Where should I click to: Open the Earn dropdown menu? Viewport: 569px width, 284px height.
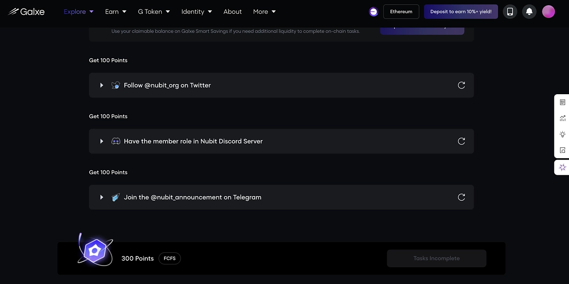(x=116, y=11)
